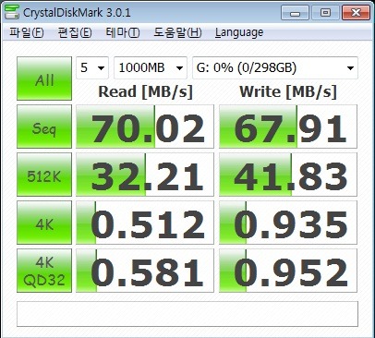Image resolution: width=375 pixels, height=338 pixels.
Task: Start the 512K random test
Action: (x=44, y=175)
